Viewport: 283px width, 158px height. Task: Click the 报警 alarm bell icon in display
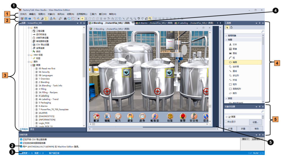click(x=182, y=116)
